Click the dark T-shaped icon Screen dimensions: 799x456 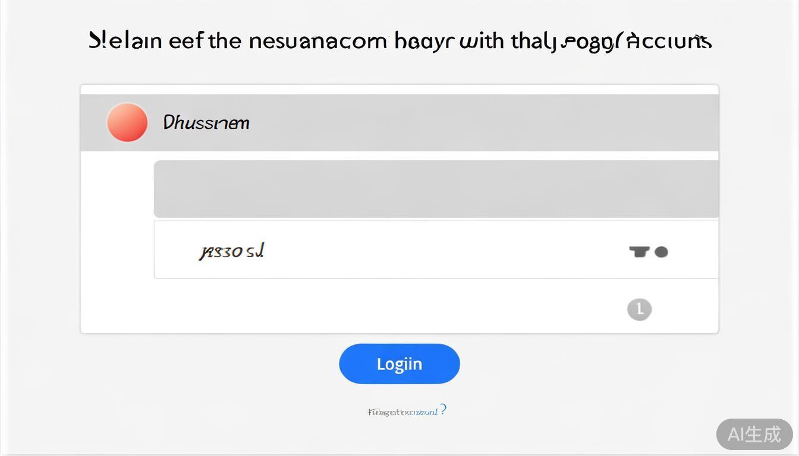[x=638, y=252]
